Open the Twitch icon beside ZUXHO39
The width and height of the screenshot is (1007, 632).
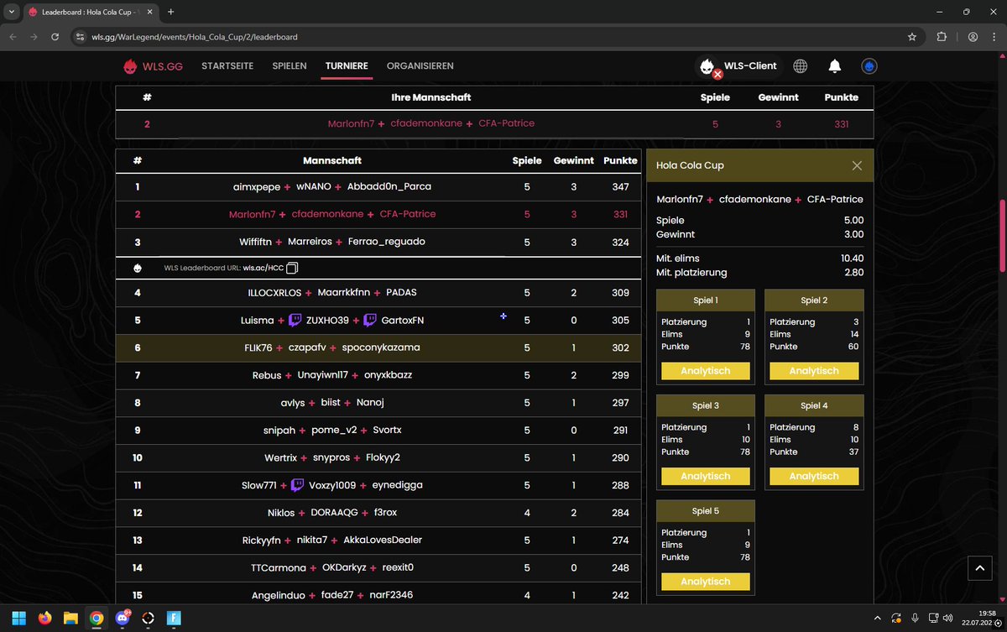[x=295, y=320]
